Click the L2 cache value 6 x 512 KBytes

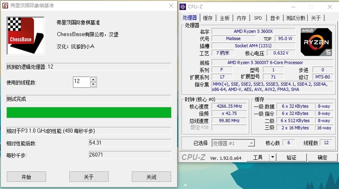pyautogui.click(x=295, y=120)
